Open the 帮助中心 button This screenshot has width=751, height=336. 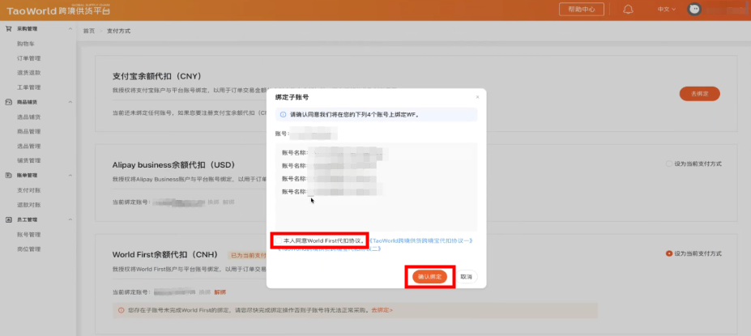[582, 9]
